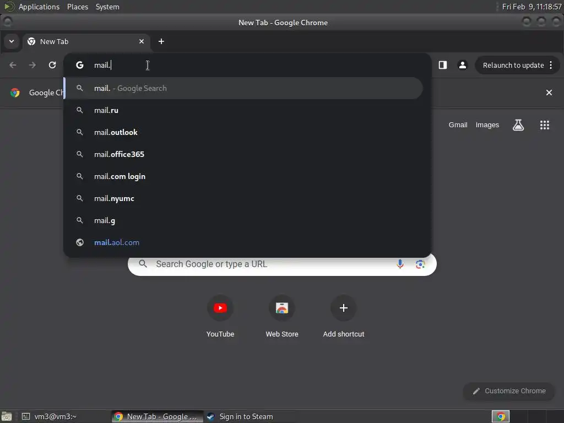The height and width of the screenshot is (423, 564).
Task: Open the profile avatar icon
Action: [463, 65]
